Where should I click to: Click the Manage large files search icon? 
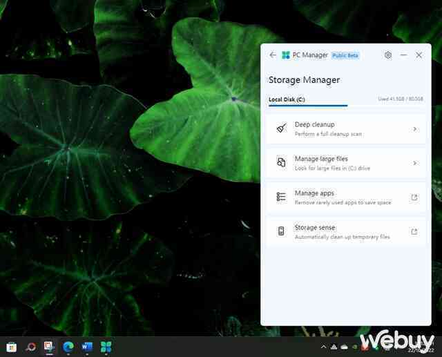[x=281, y=162]
